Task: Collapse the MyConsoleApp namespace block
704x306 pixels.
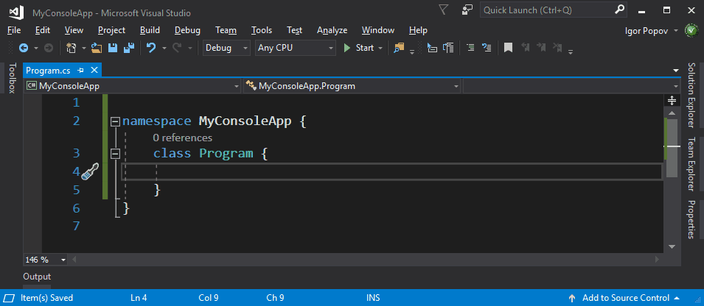Action: [x=116, y=121]
